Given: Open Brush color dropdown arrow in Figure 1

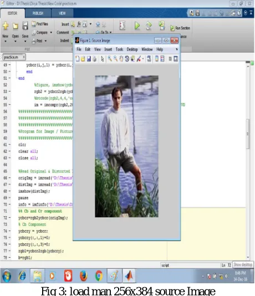Looking at the screenshot, I should [x=143, y=59].
